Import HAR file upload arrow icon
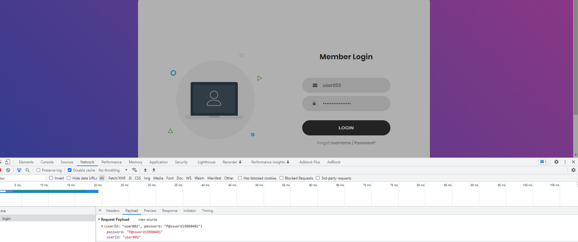578x242 pixels. [x=145, y=170]
